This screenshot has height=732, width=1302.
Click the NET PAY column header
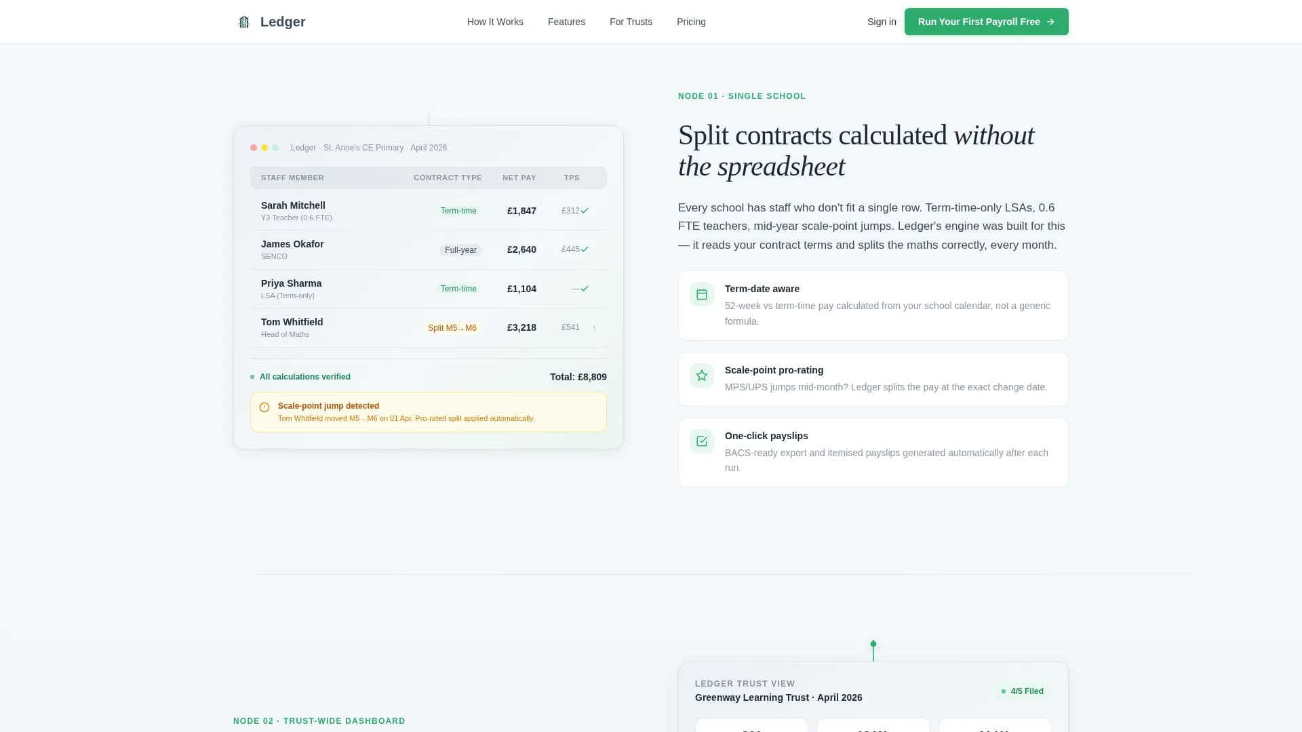click(x=519, y=178)
